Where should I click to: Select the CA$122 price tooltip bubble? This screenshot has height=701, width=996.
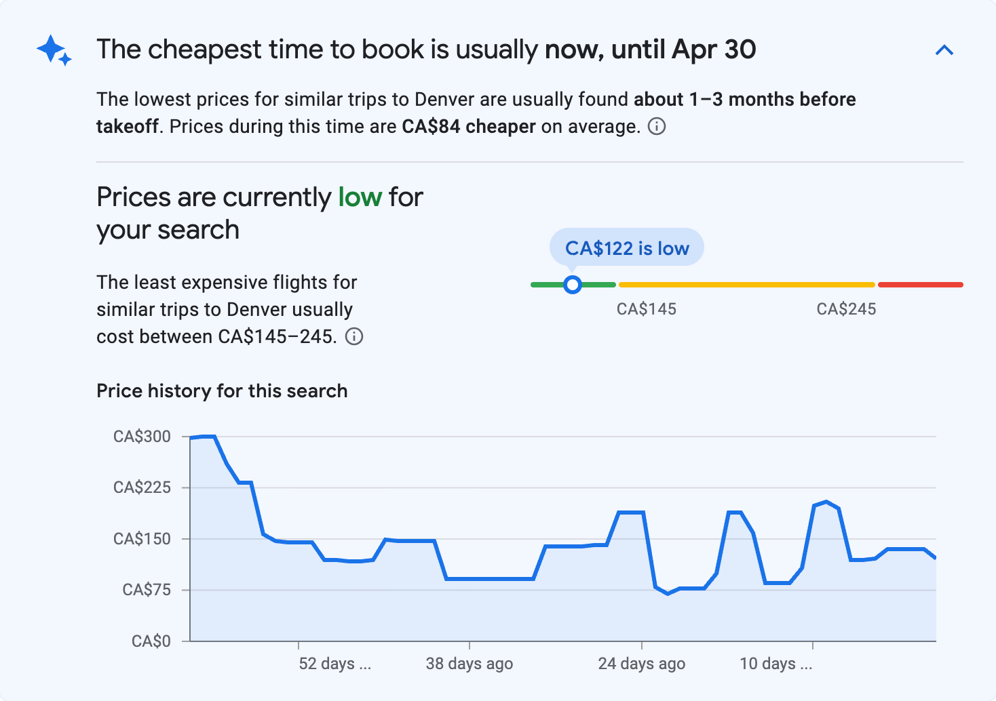tap(626, 247)
